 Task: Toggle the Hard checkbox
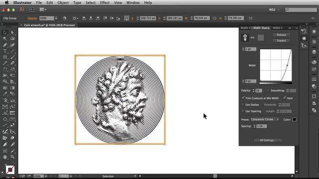(285, 98)
